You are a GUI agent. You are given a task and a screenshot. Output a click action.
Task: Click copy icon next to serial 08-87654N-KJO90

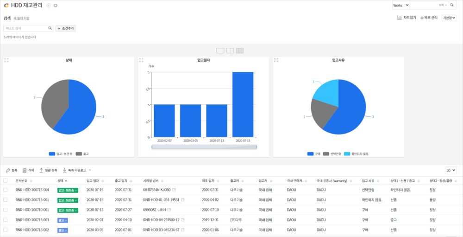pos(175,190)
